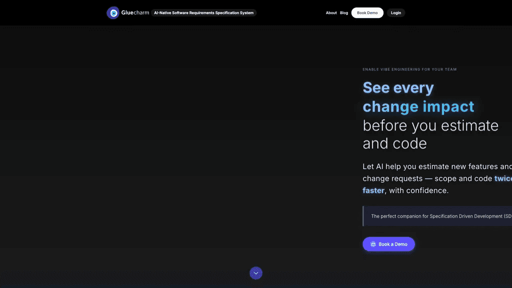The image size is (512, 288).
Task: Click the 'Let AI help you estimate' paragraph
Action: (x=437, y=178)
